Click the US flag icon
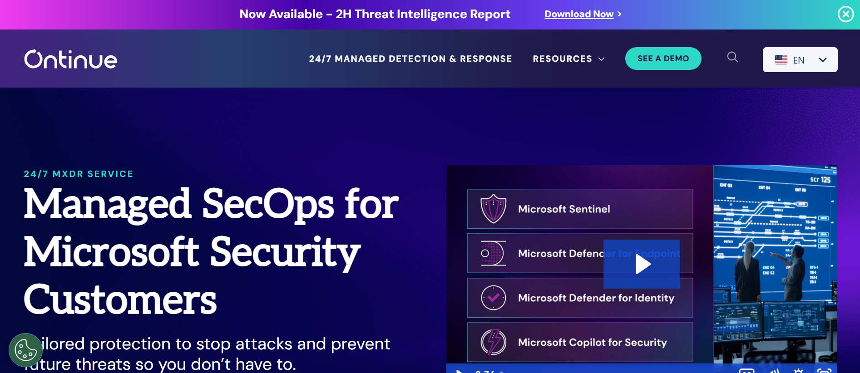The width and height of the screenshot is (860, 373). (781, 59)
